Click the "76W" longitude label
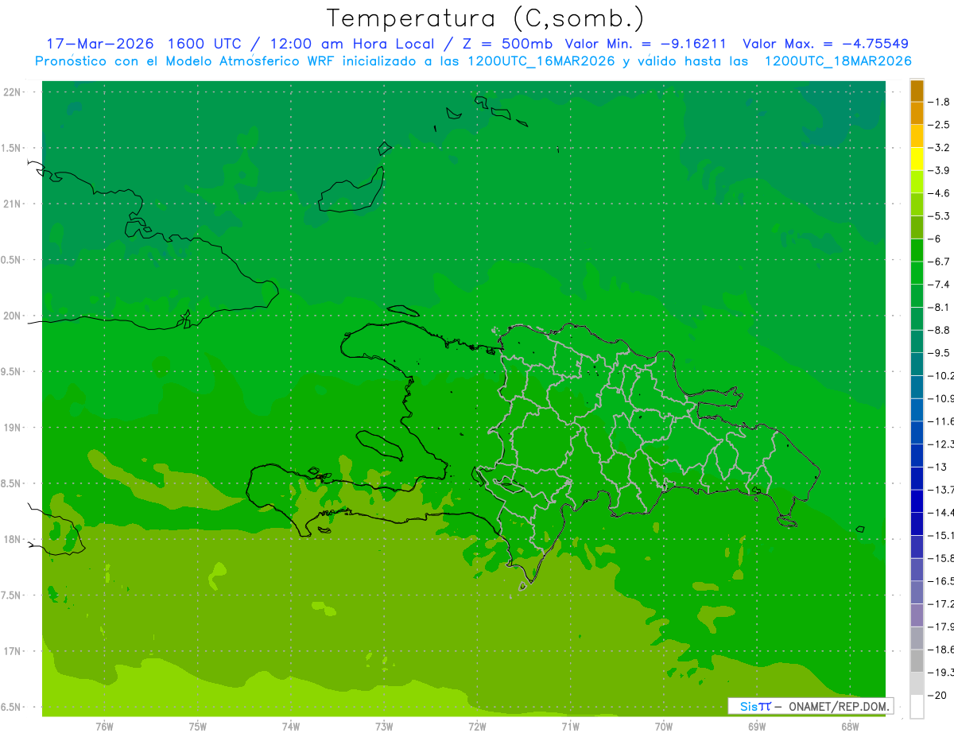The image size is (954, 737). (104, 726)
